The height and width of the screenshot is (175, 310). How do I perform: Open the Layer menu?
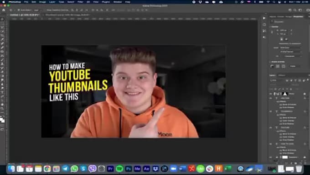(x=52, y=2)
